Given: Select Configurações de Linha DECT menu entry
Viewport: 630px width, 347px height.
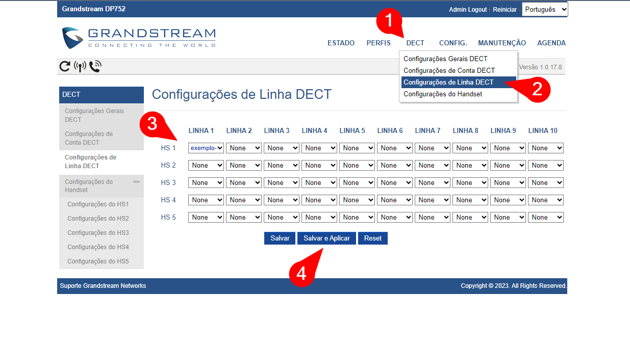Looking at the screenshot, I should pos(448,82).
